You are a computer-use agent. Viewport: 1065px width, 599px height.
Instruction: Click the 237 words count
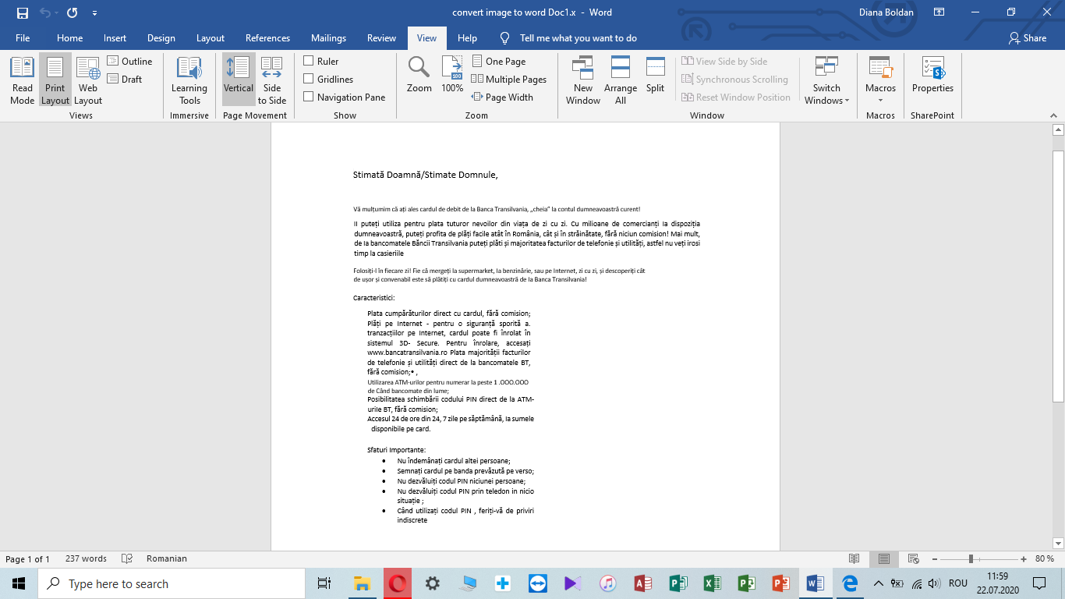click(x=86, y=558)
